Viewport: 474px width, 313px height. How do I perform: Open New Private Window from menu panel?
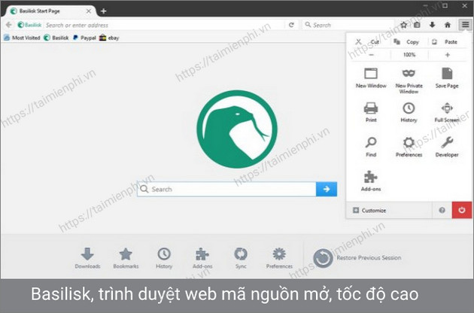click(x=408, y=75)
